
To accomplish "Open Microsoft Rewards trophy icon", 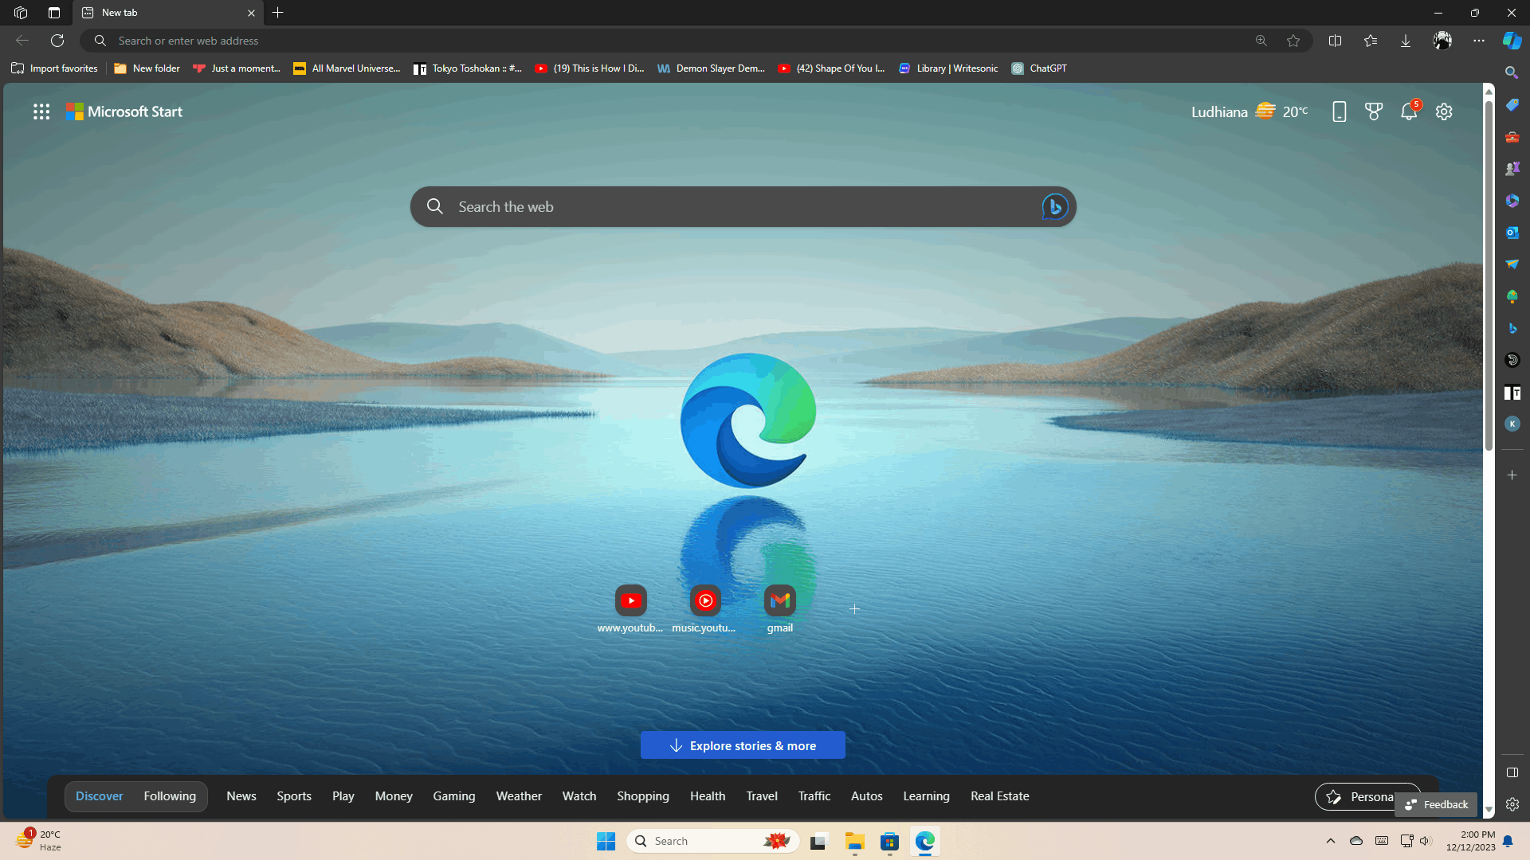I will point(1374,111).
